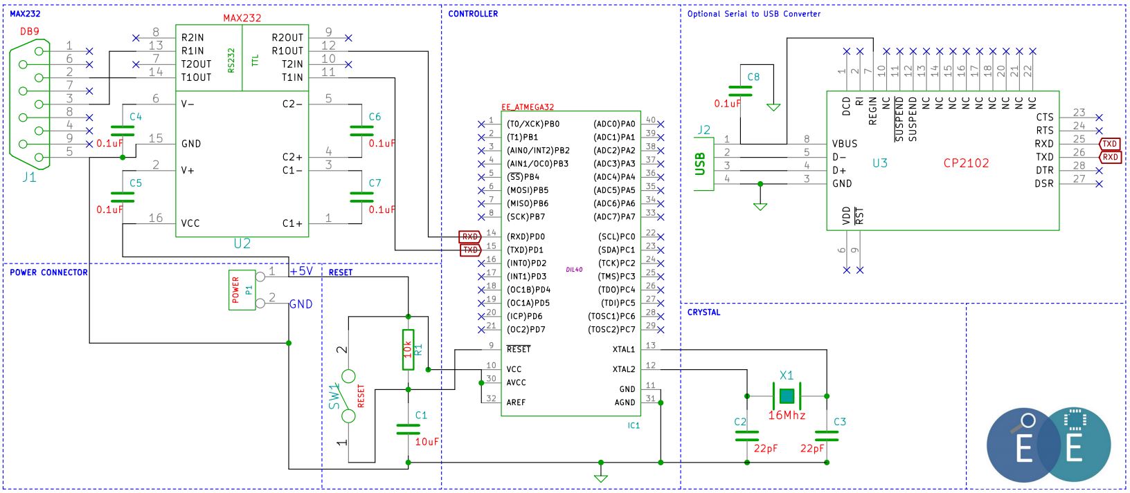Screen dimensions: 1130x493
Task: Click the GND label at P1 pin 2
Action: 301,304
